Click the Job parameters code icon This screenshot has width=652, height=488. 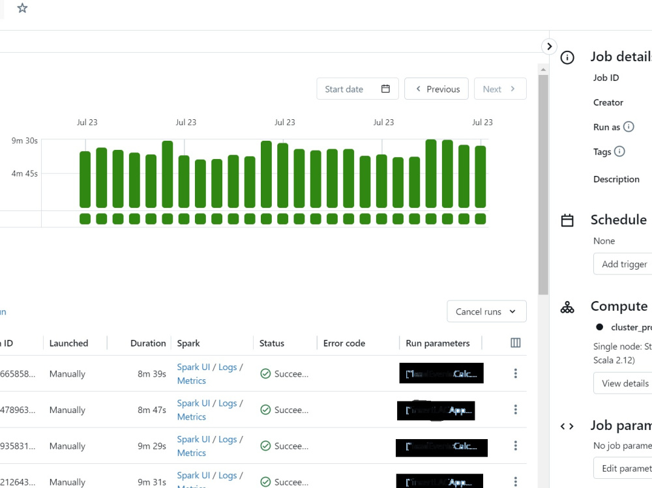pyautogui.click(x=567, y=426)
